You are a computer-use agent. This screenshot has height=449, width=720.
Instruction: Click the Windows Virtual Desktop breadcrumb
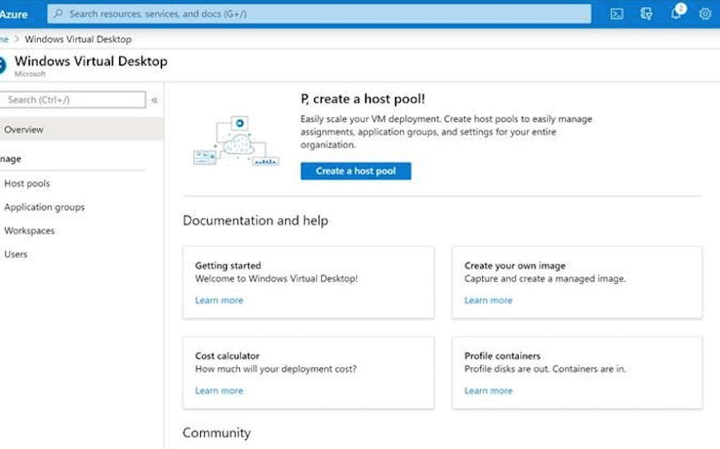click(x=78, y=39)
